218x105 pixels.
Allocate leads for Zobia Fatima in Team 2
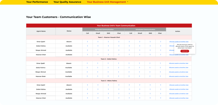(x=179, y=68)
